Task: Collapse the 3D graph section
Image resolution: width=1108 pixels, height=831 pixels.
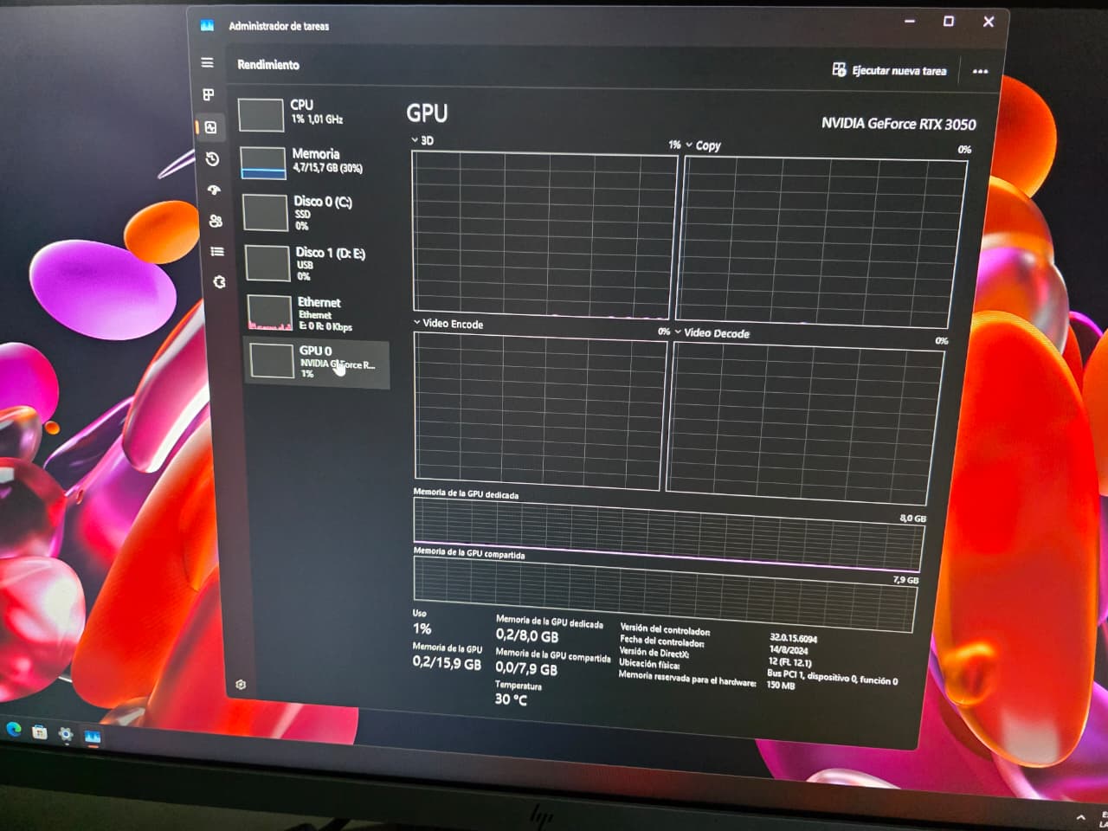Action: (415, 140)
